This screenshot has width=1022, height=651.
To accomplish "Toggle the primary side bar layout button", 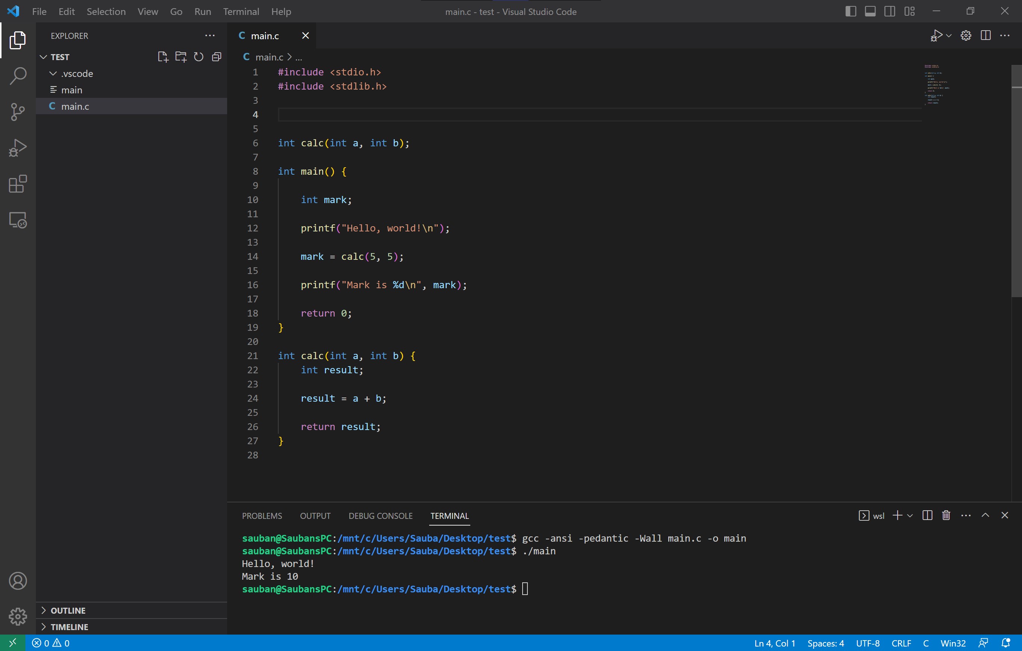I will (851, 12).
